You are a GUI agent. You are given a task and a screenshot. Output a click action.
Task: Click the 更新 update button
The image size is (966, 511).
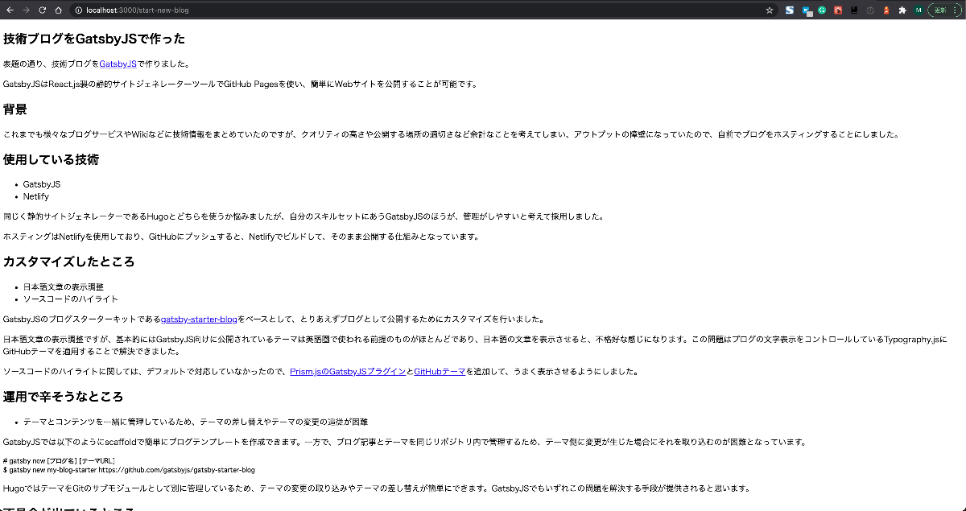point(942,10)
